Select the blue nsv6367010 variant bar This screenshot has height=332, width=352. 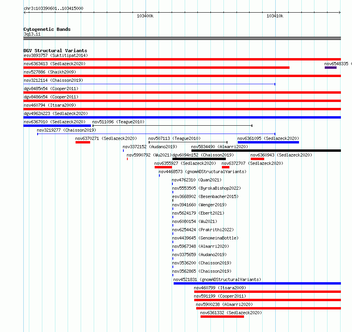[x=57, y=126]
